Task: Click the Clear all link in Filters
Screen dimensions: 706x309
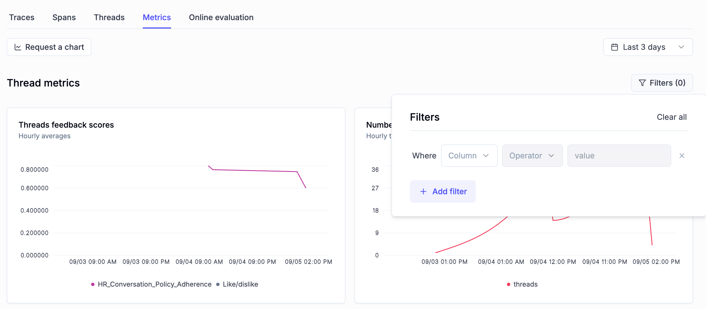Action: pos(672,117)
